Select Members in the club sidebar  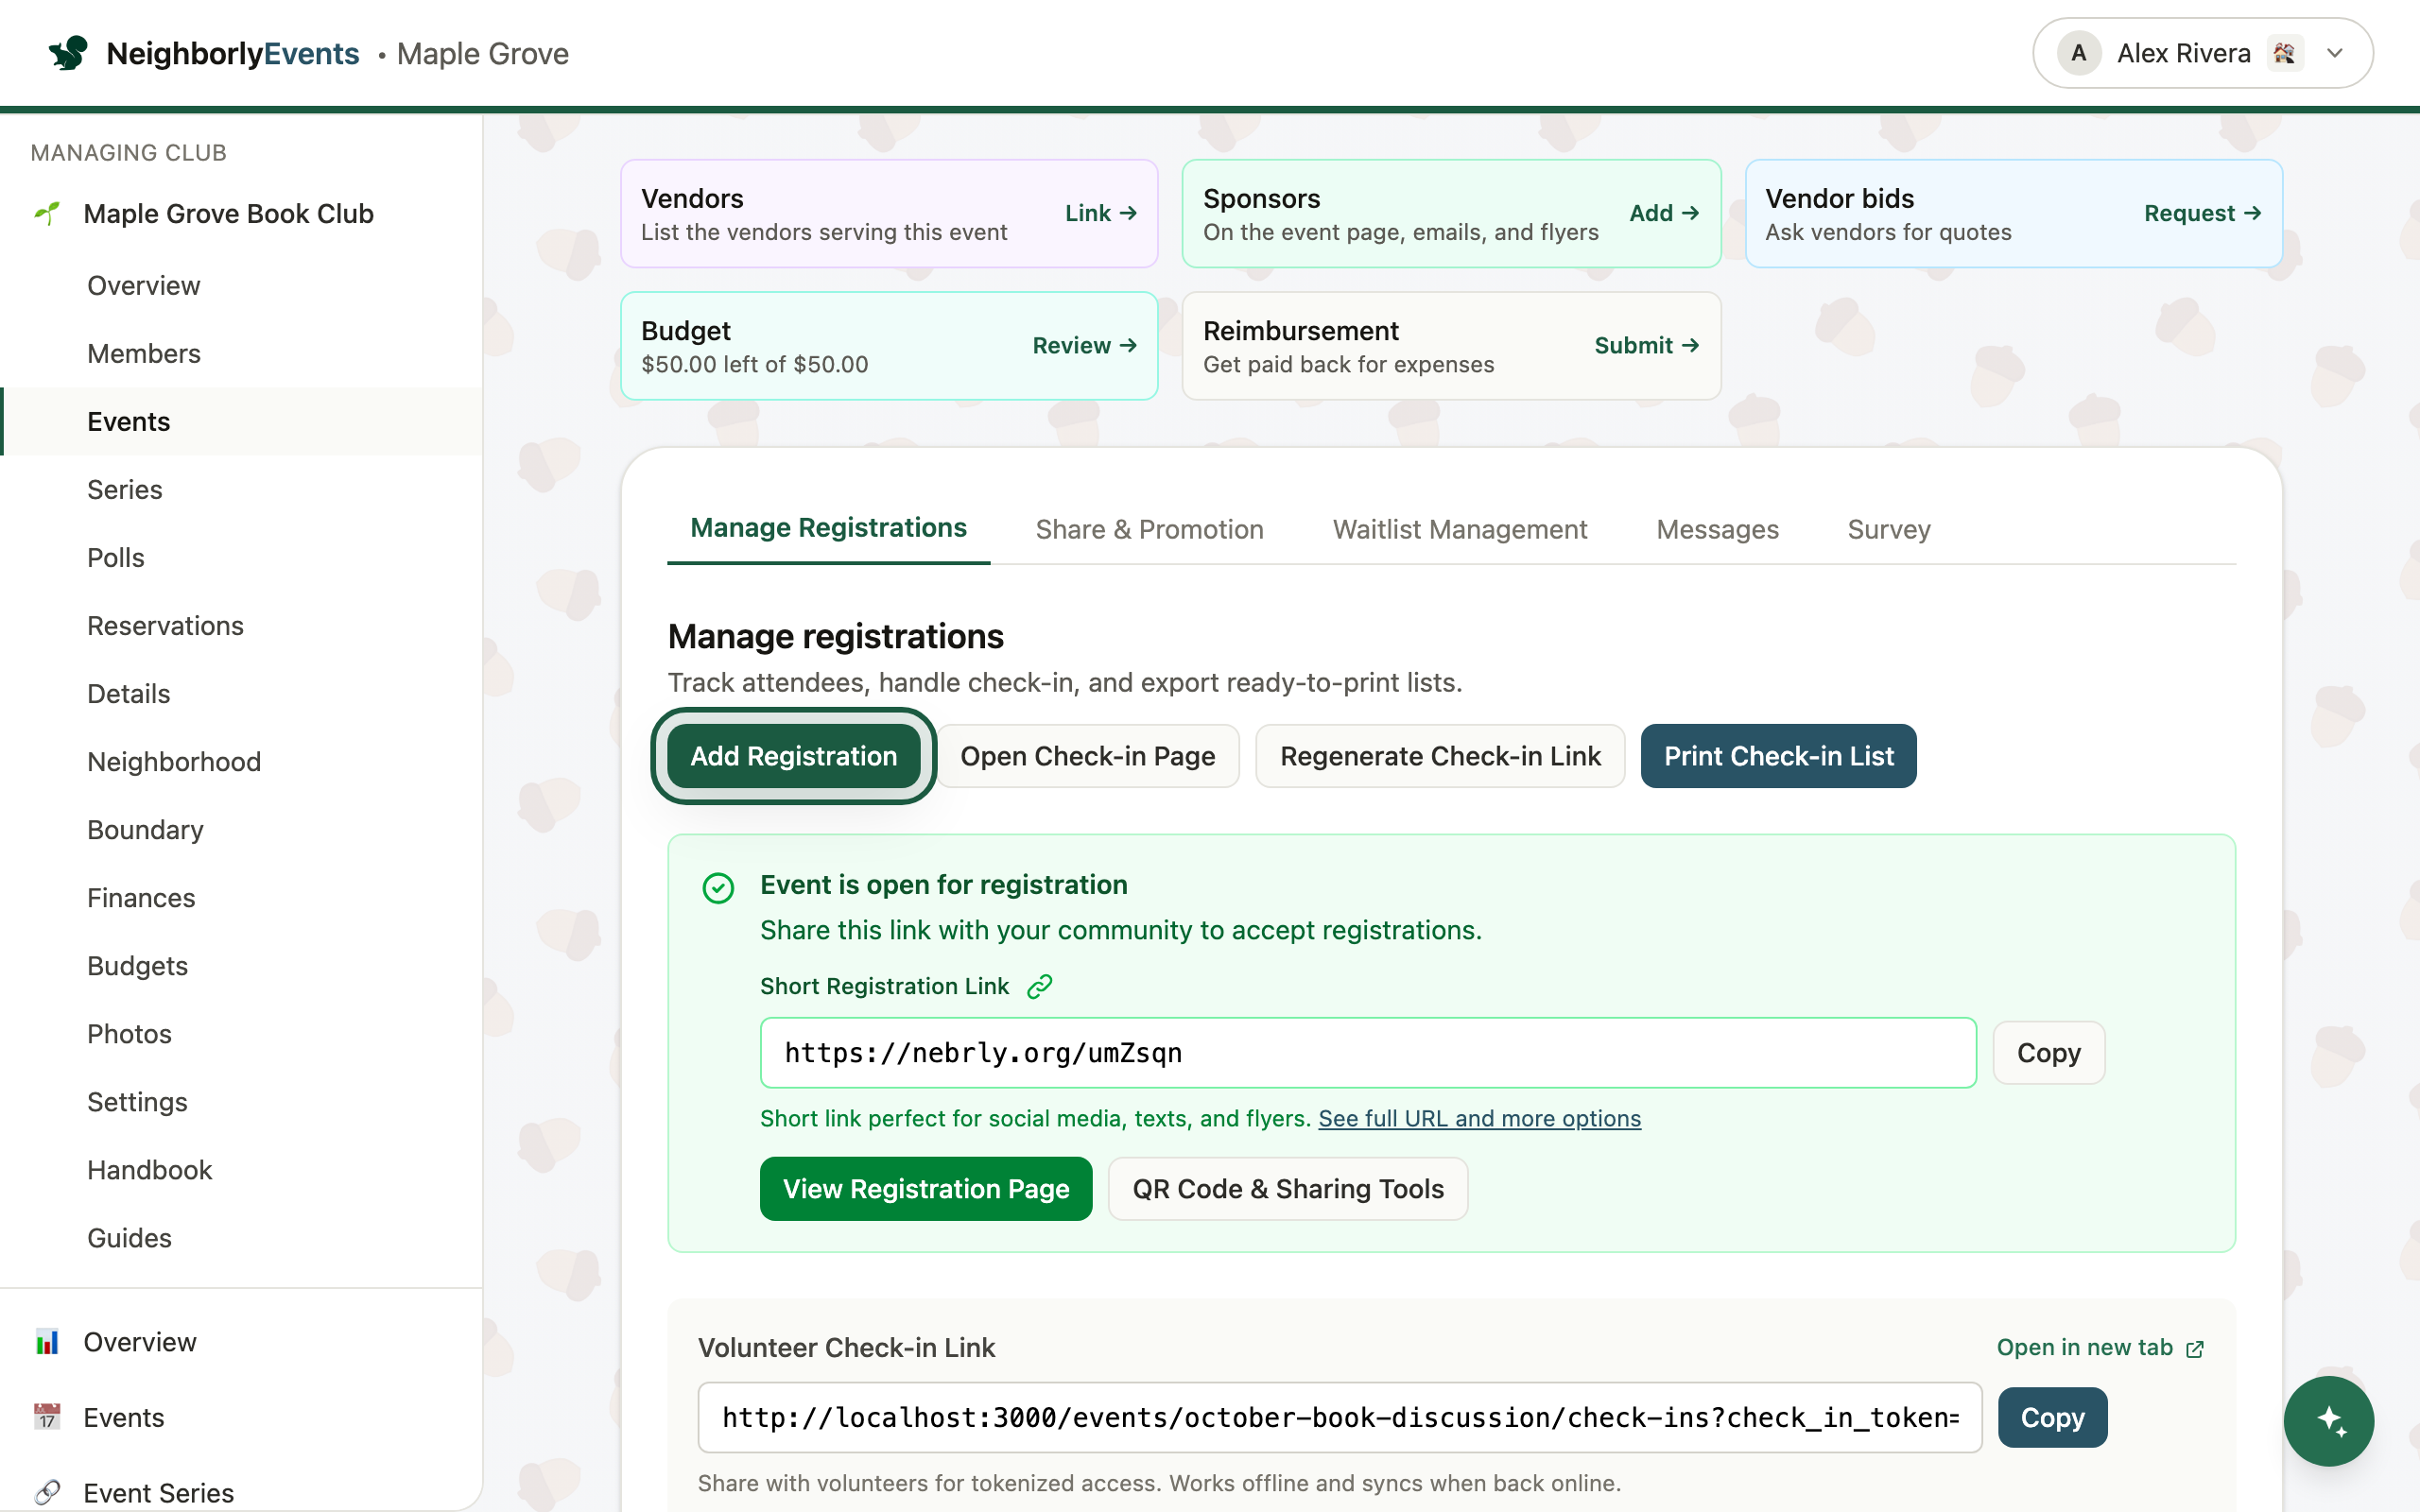(144, 353)
